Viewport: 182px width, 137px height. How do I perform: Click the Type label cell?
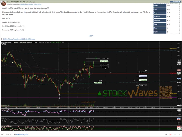click(160, 9)
